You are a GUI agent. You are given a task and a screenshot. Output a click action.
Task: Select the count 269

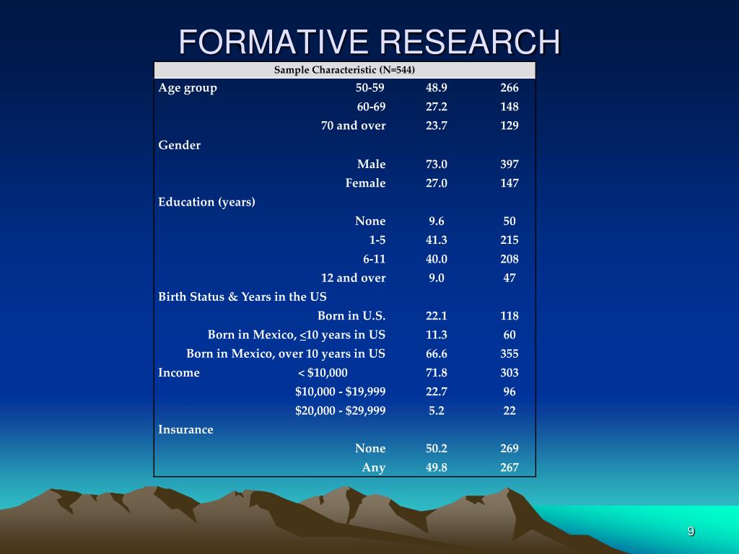pyautogui.click(x=510, y=449)
